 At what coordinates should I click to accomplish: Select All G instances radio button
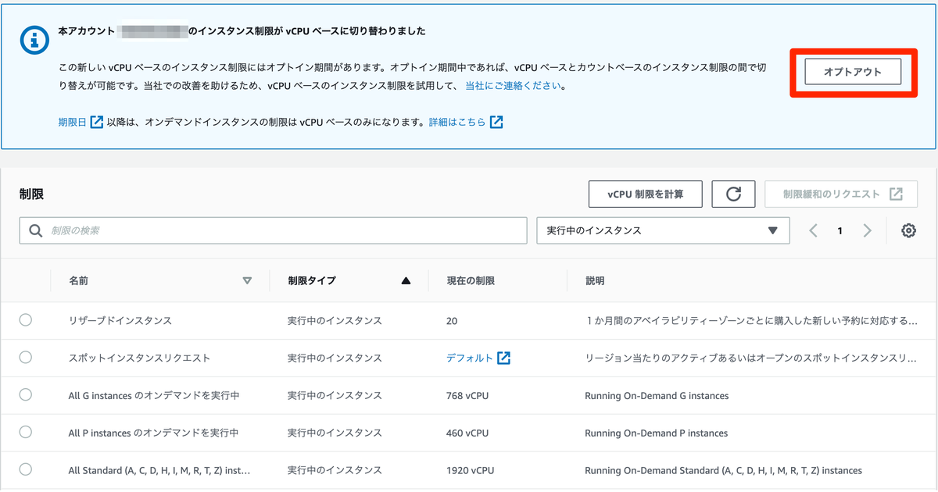click(26, 395)
